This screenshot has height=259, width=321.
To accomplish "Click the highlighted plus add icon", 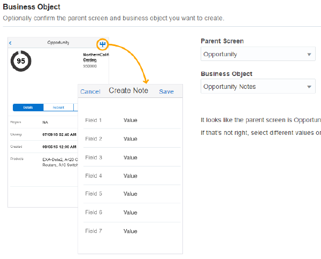I will [x=103, y=43].
